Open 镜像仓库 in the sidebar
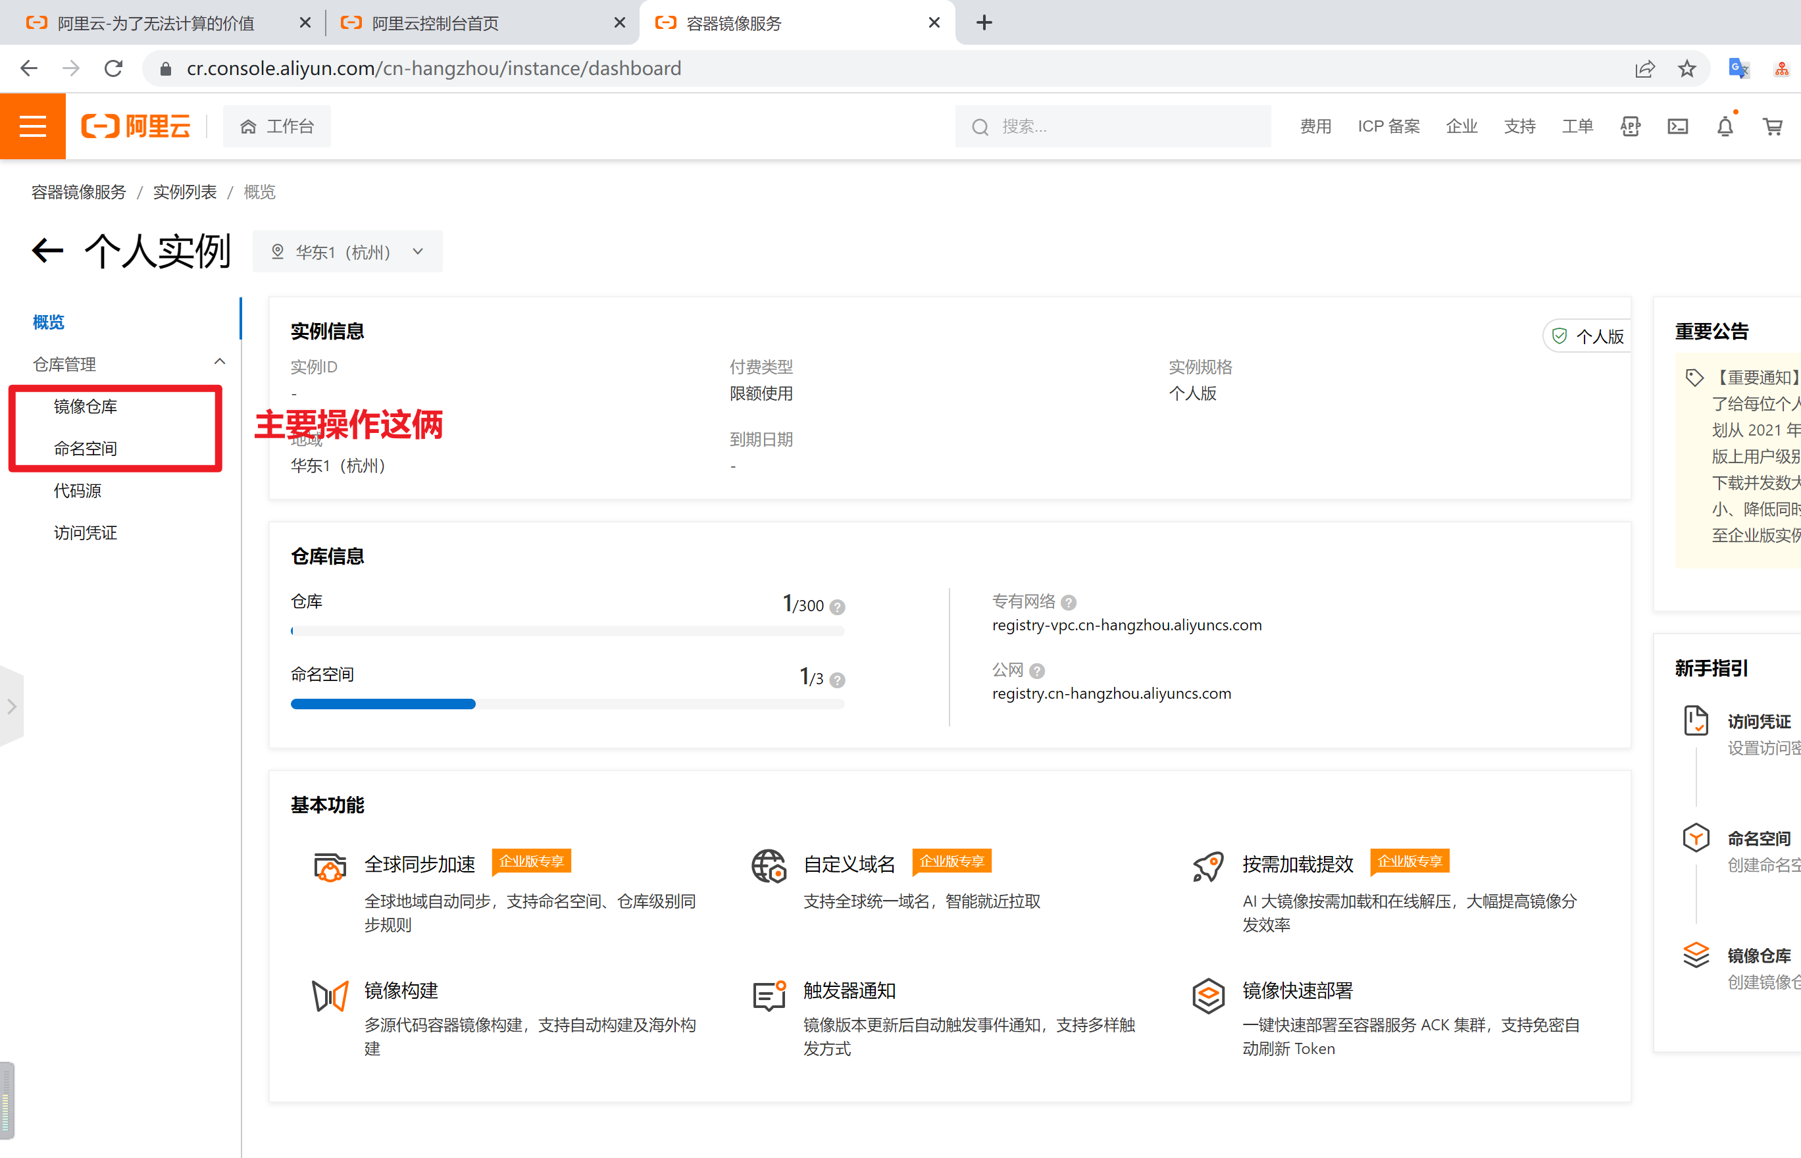 pos(86,407)
